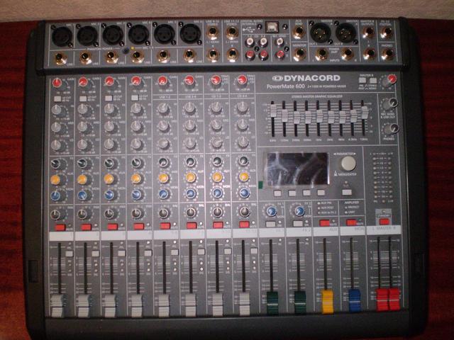The width and height of the screenshot is (454, 340).
Task: Click the LCD display screen
Action: point(297,169)
